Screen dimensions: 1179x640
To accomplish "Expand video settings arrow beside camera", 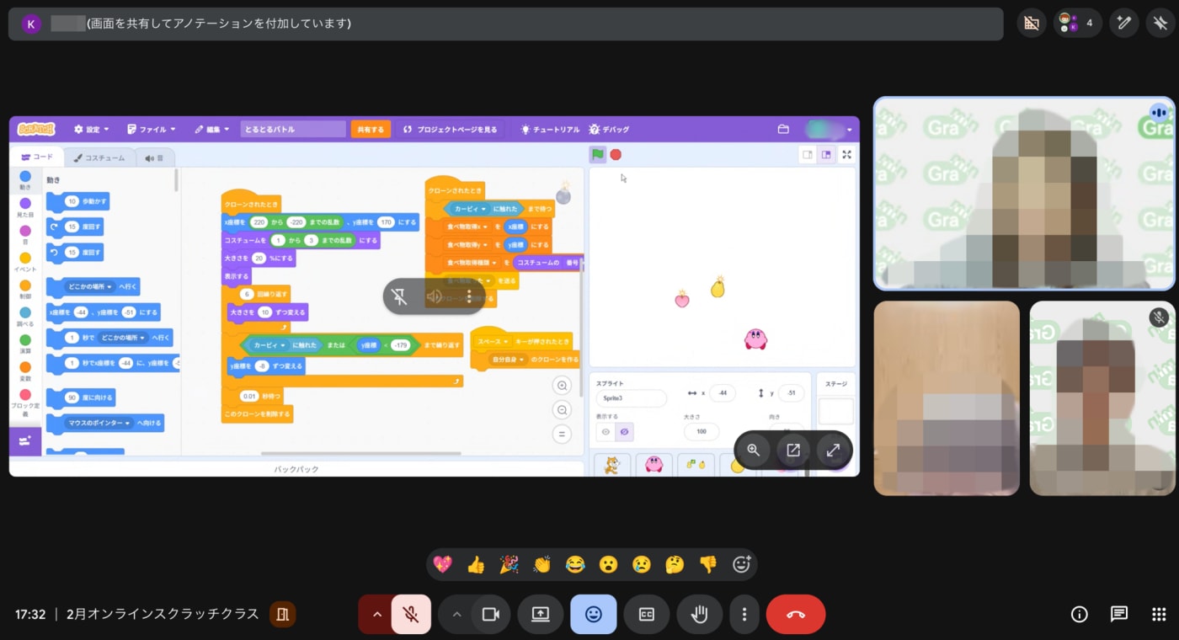I will (456, 614).
